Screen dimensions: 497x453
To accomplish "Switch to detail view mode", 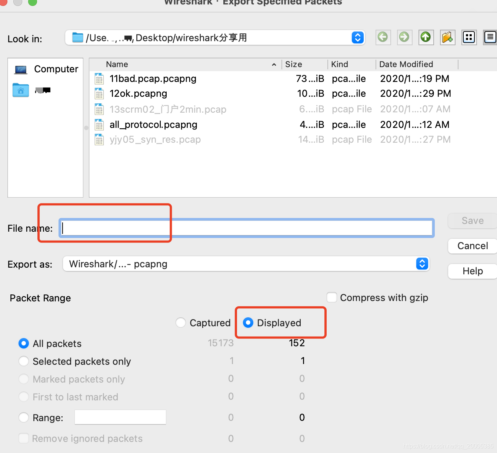I will click(490, 37).
